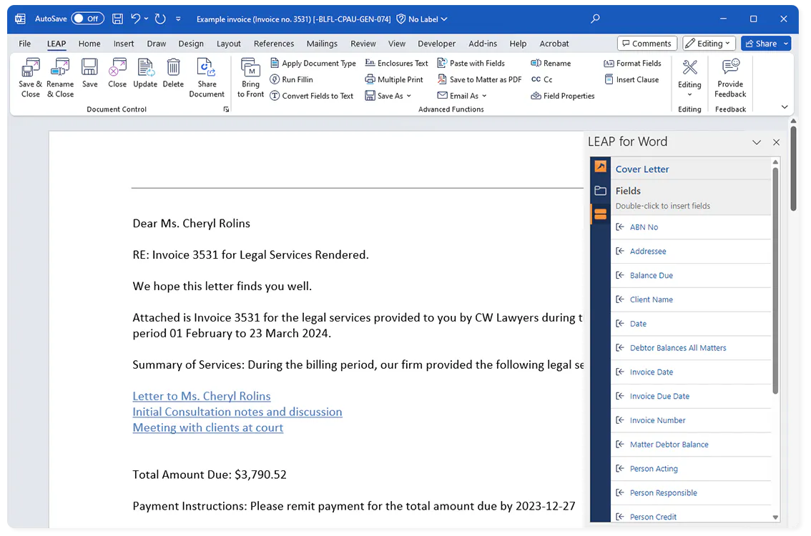The image size is (811, 536).
Task: Click Save to Matter as PDF
Action: (x=479, y=79)
